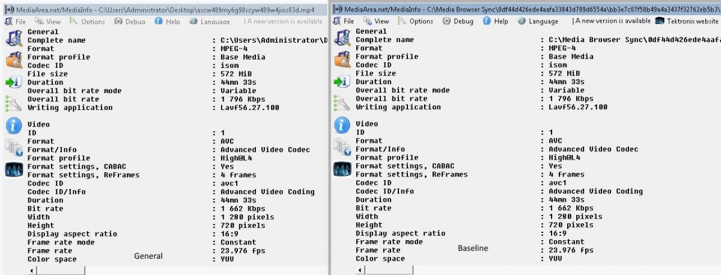Click Open File sidebar icon in left window
Viewport: 721px width, 275px height.
coord(13,38)
